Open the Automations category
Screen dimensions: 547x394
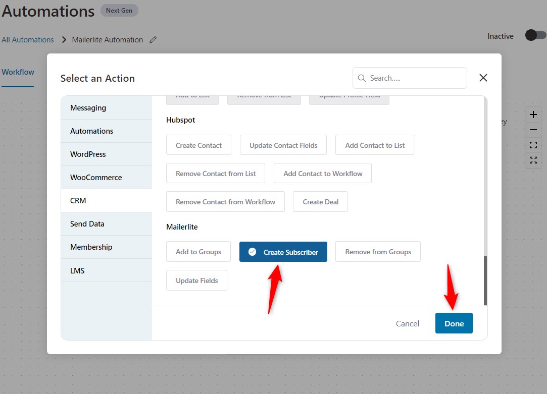[107, 131]
